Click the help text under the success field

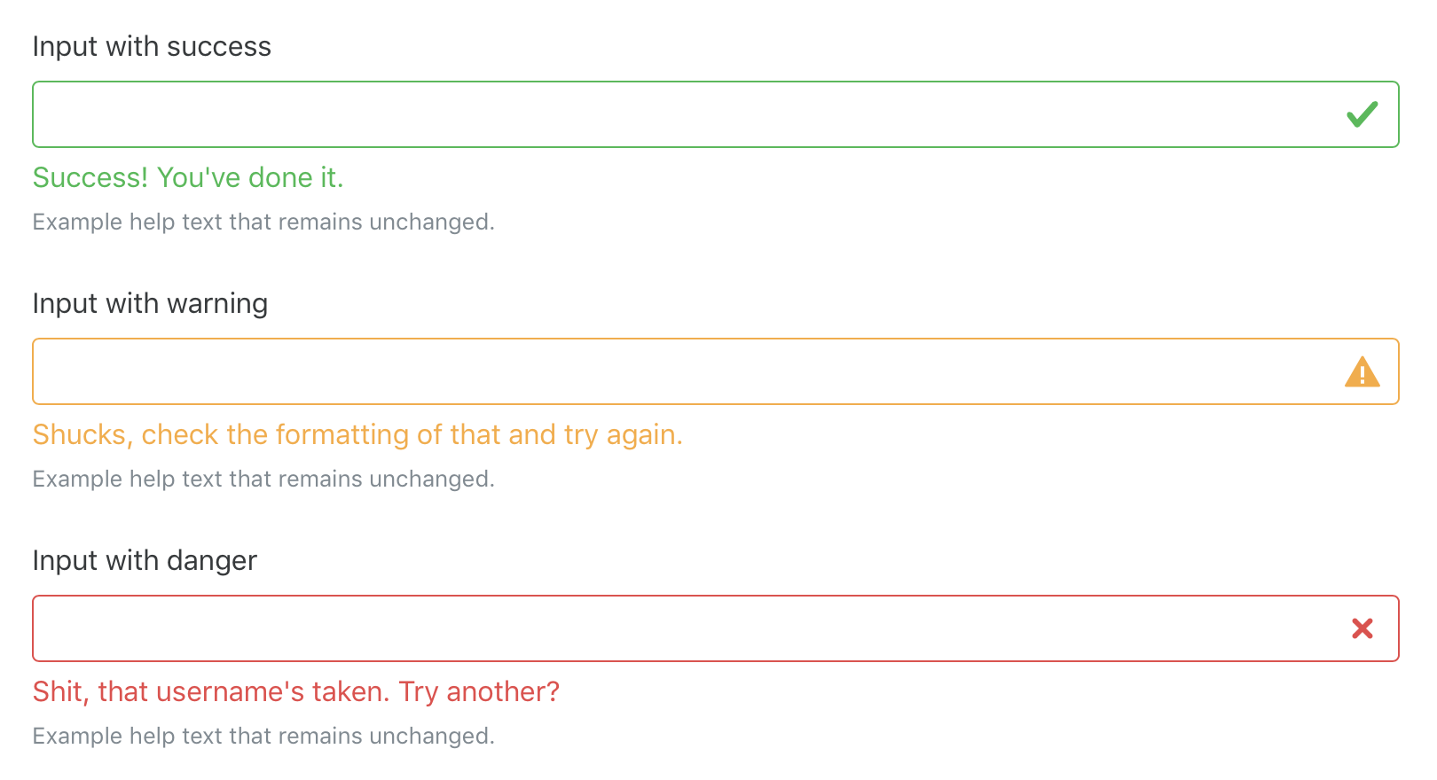click(x=263, y=222)
